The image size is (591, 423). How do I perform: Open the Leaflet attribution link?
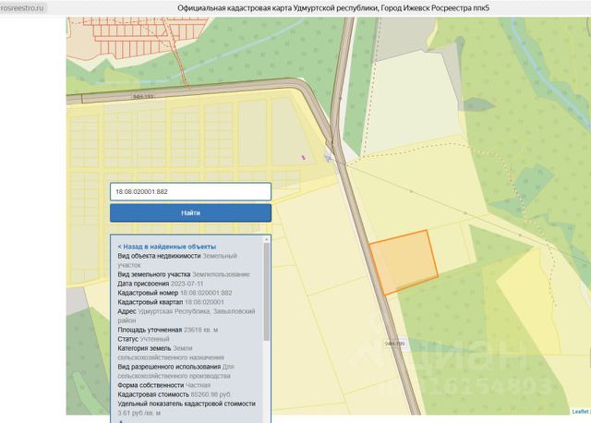(x=580, y=411)
